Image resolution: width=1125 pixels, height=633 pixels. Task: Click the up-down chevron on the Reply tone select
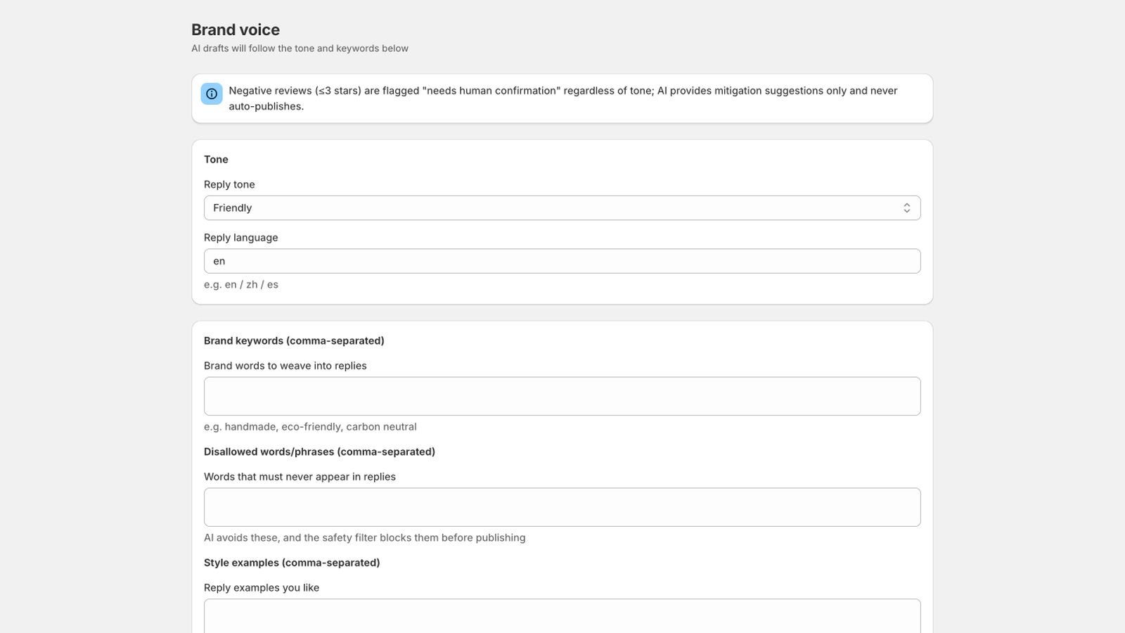[x=906, y=208]
